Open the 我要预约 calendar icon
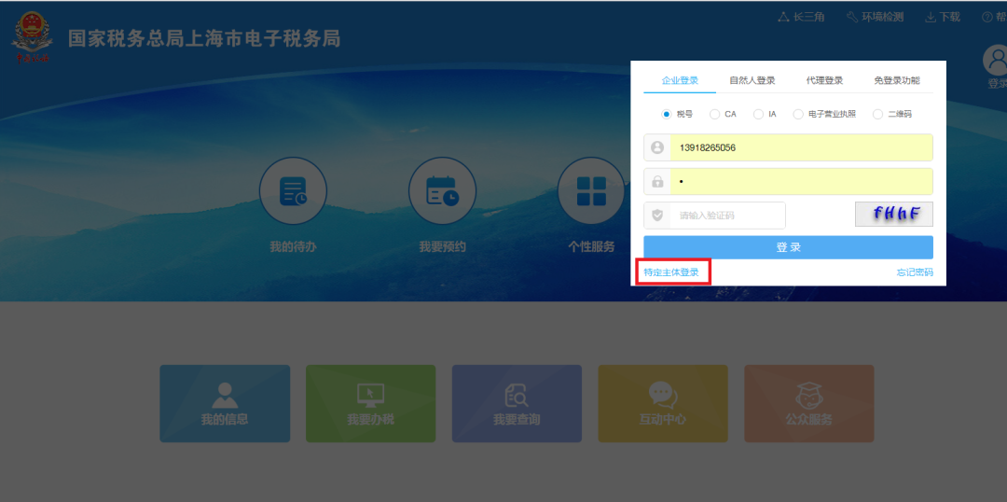1007x502 pixels. tap(442, 191)
